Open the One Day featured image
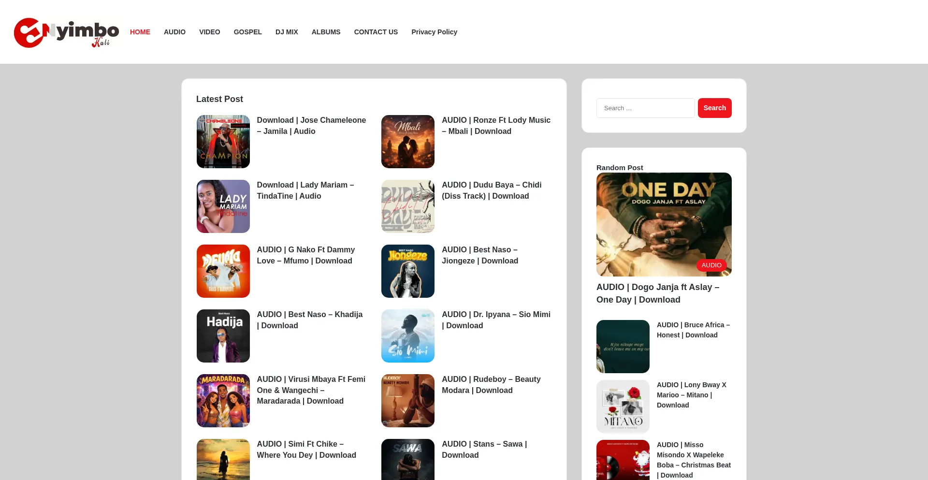The height and width of the screenshot is (480, 928). (x=664, y=224)
